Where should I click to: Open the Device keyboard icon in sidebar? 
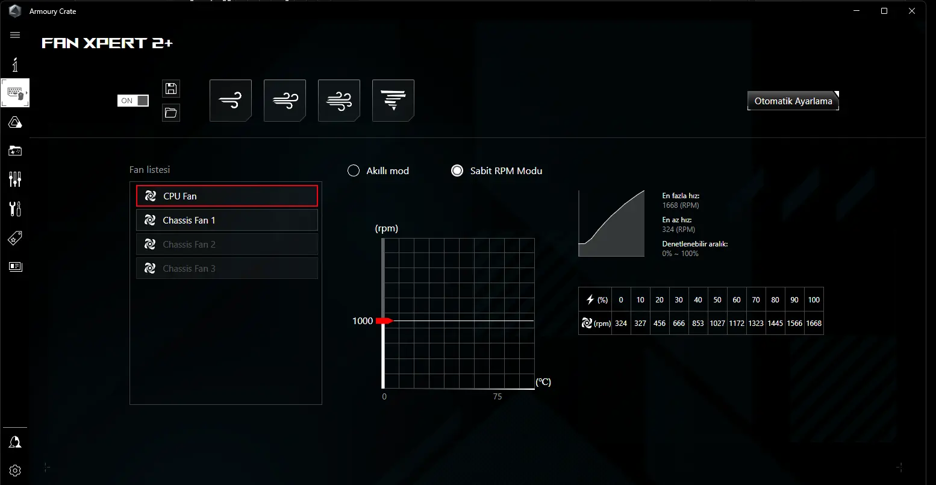pos(15,93)
